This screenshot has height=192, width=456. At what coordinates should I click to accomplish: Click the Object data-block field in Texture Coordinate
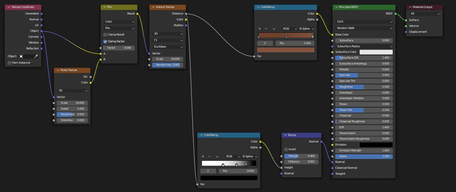click(26, 56)
